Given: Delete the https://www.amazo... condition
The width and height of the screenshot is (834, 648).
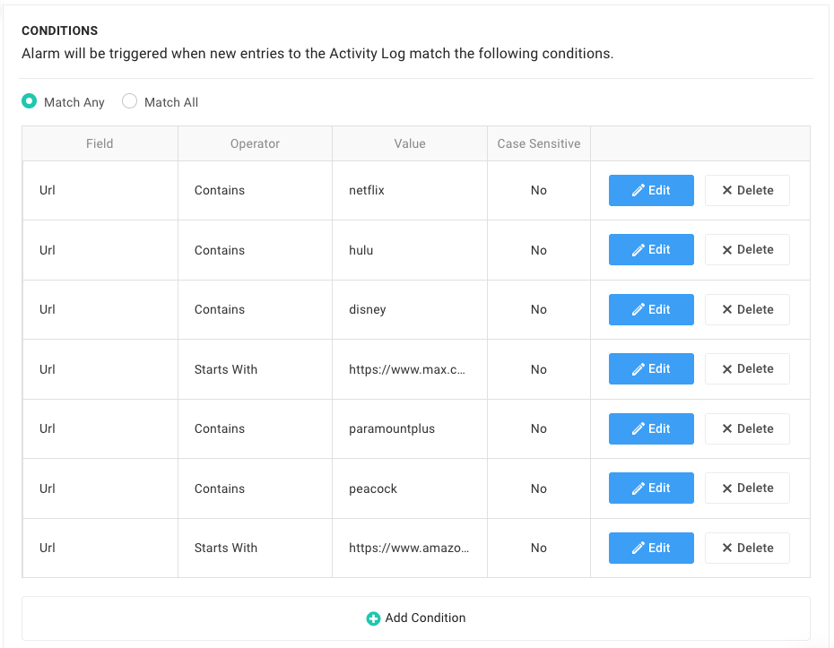Looking at the screenshot, I should [747, 548].
